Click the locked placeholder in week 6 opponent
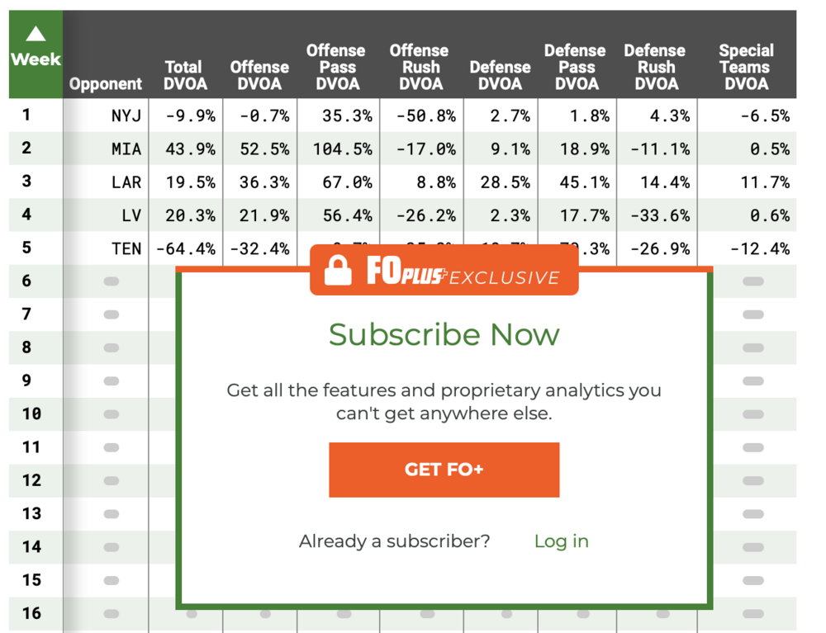Viewport: 826px width, 633px height. (112, 281)
